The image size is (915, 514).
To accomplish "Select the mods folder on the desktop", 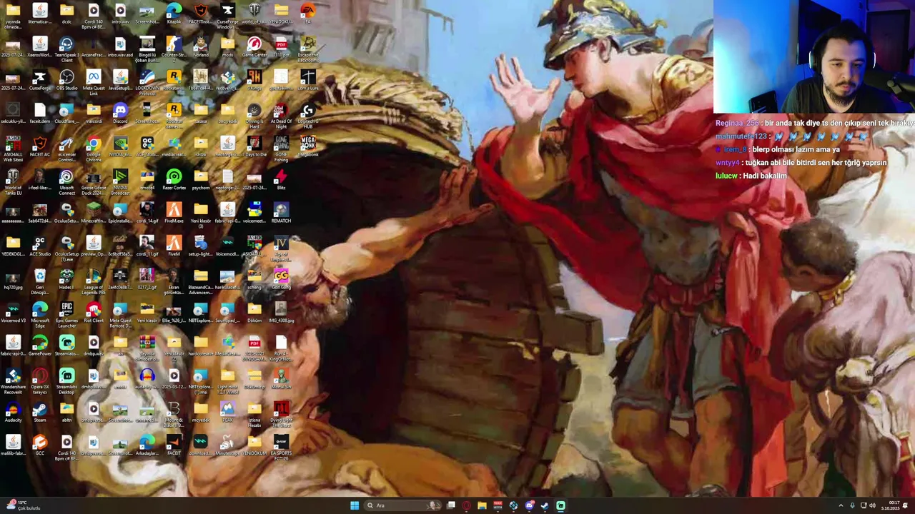I will (227, 47).
